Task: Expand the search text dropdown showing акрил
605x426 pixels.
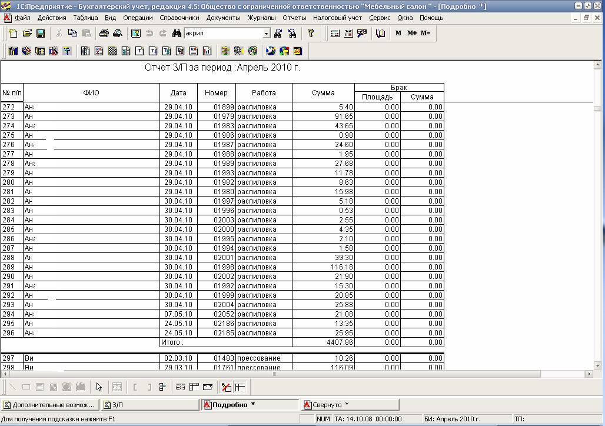Action: coord(266,34)
